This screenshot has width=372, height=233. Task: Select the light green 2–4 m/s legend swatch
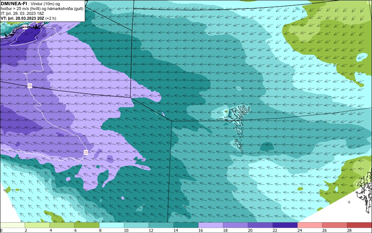pos(37,225)
